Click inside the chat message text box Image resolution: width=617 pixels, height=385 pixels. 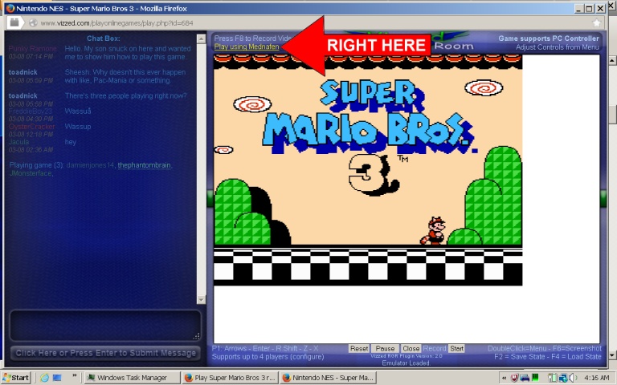click(105, 326)
